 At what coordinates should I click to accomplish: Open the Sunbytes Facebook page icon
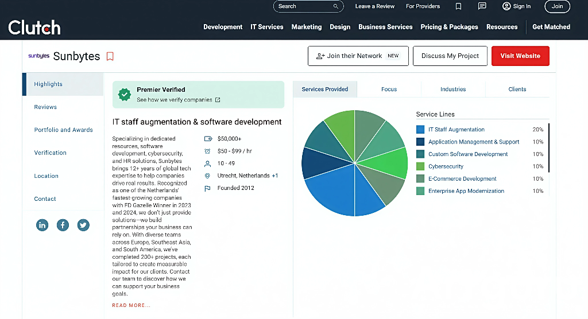click(63, 225)
